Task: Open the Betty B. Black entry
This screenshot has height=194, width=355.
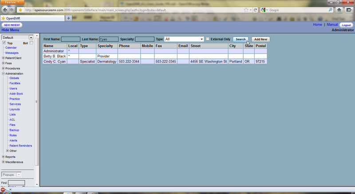Action: click(x=55, y=56)
